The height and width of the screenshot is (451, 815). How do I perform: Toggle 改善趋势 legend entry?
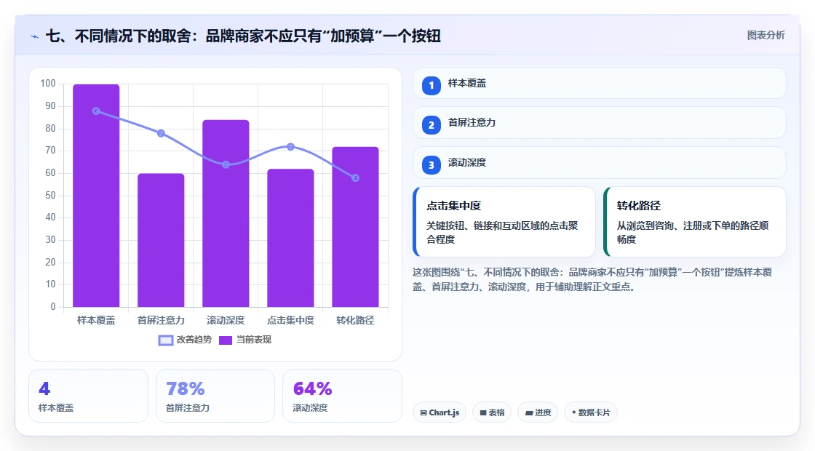pos(186,340)
